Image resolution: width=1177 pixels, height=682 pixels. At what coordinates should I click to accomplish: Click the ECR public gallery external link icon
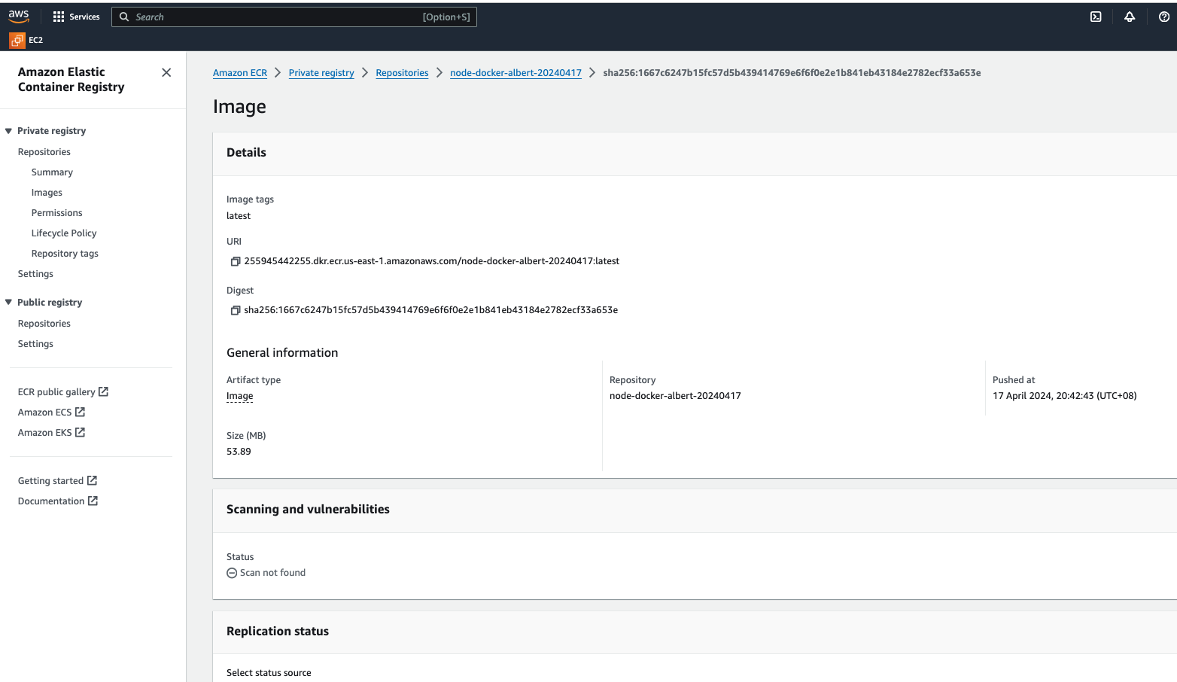(104, 391)
